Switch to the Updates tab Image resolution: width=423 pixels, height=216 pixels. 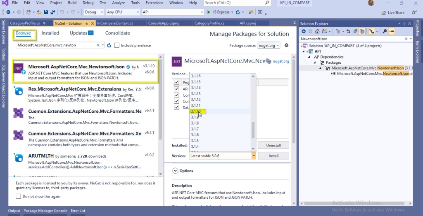pyautogui.click(x=81, y=33)
